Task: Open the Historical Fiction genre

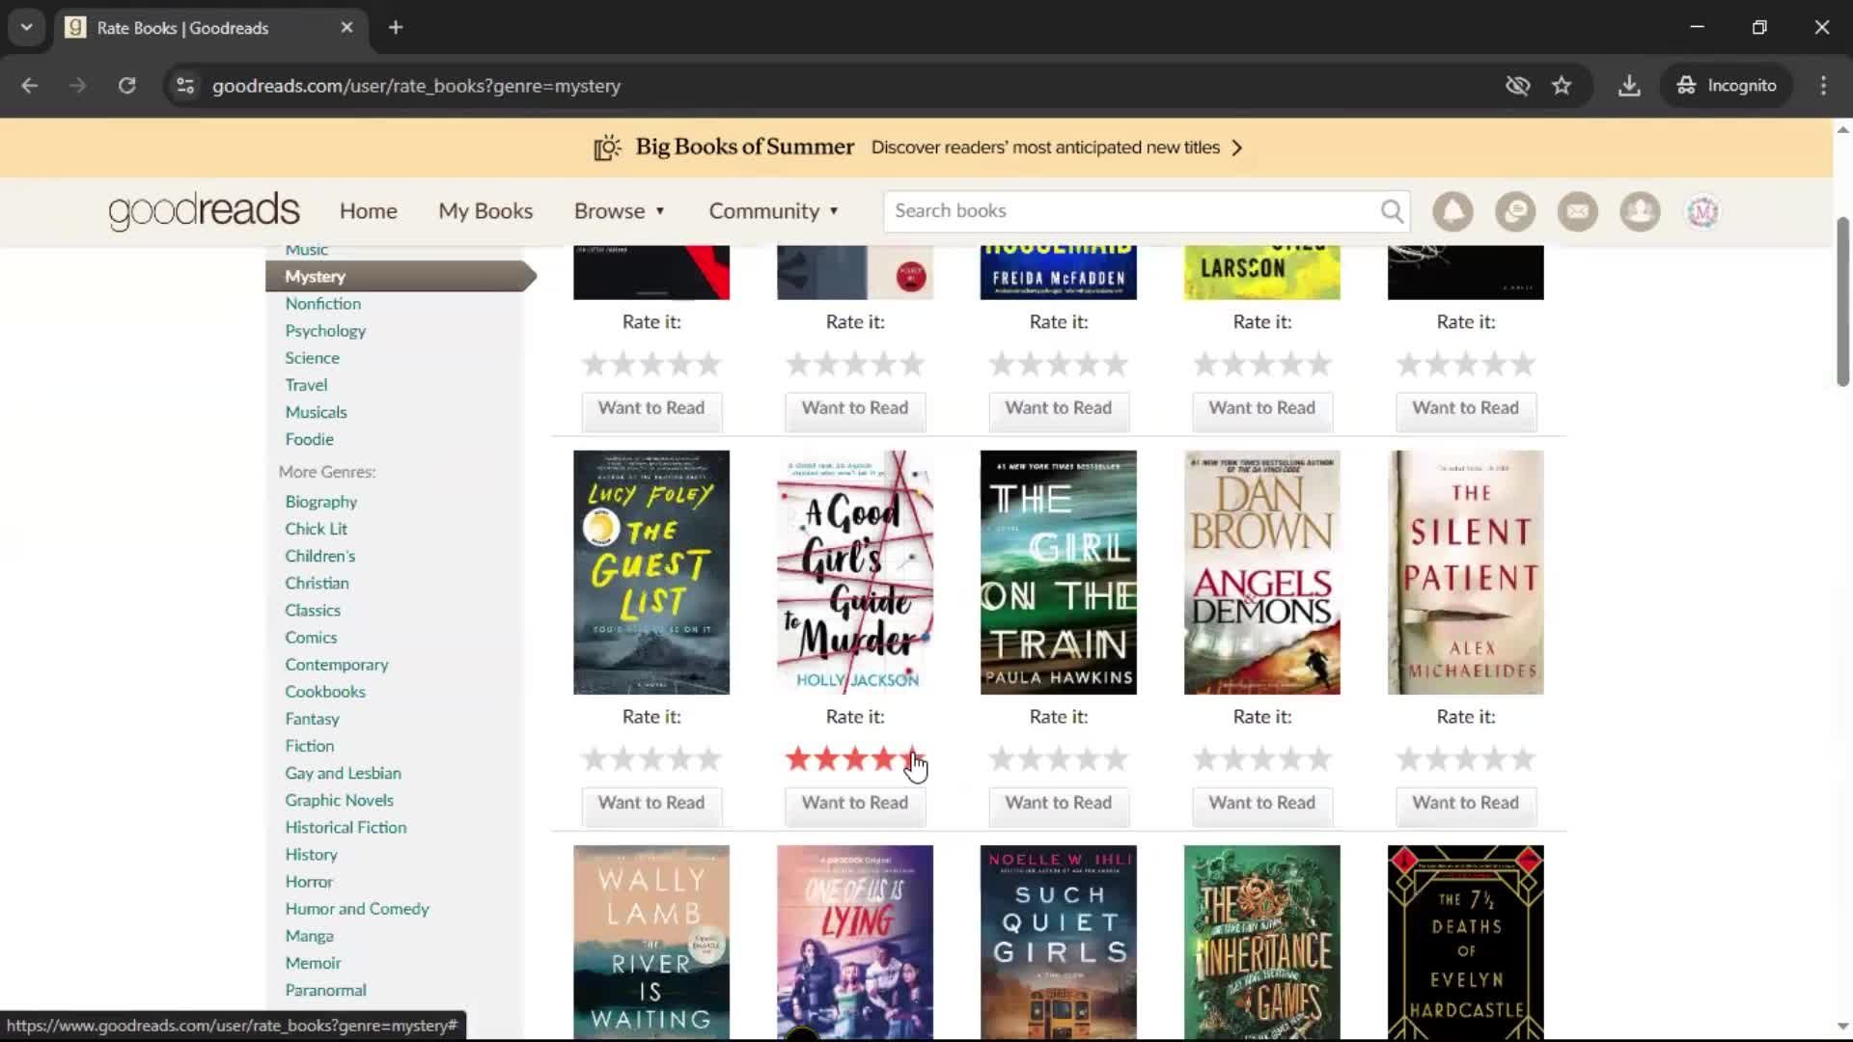Action: click(x=346, y=827)
